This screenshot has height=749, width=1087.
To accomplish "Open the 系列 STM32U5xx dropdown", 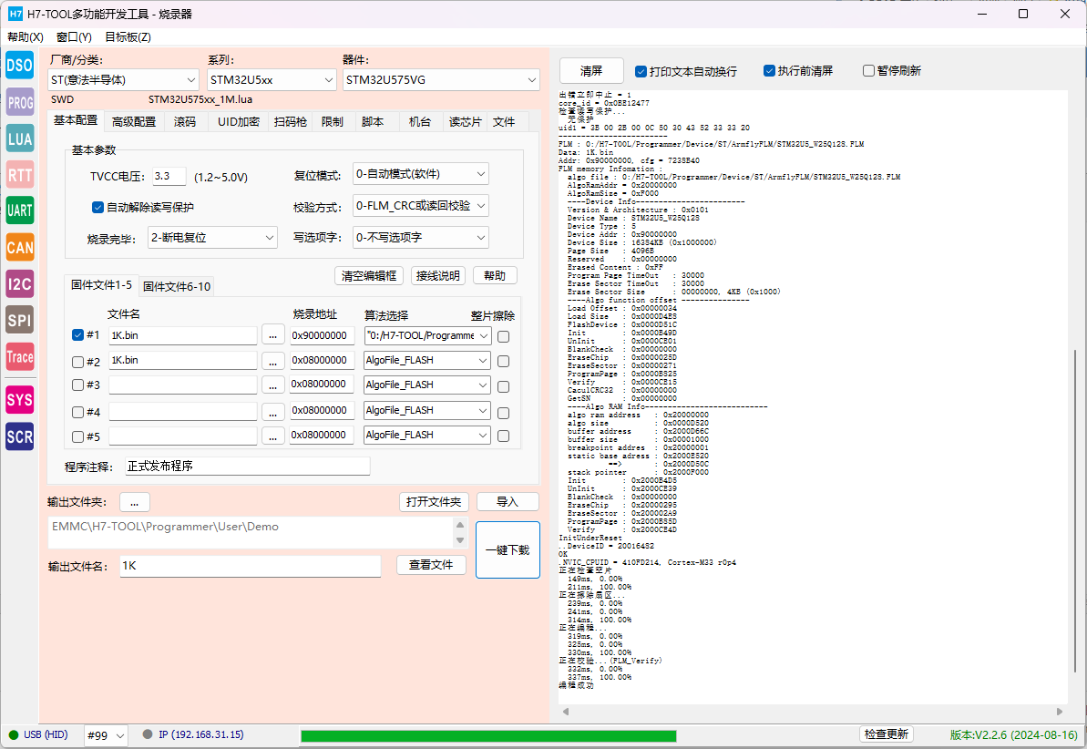I will tap(272, 80).
